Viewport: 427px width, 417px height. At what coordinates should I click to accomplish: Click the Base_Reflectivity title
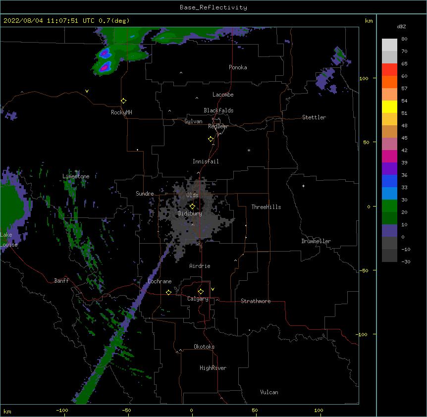(213, 7)
